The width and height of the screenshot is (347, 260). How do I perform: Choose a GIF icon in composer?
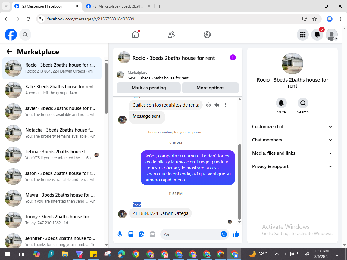152,234
